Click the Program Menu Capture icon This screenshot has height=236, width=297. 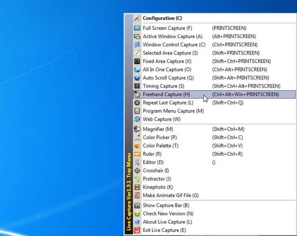point(137,111)
